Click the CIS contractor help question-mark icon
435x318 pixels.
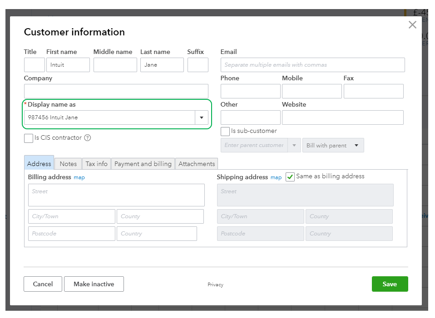point(88,138)
